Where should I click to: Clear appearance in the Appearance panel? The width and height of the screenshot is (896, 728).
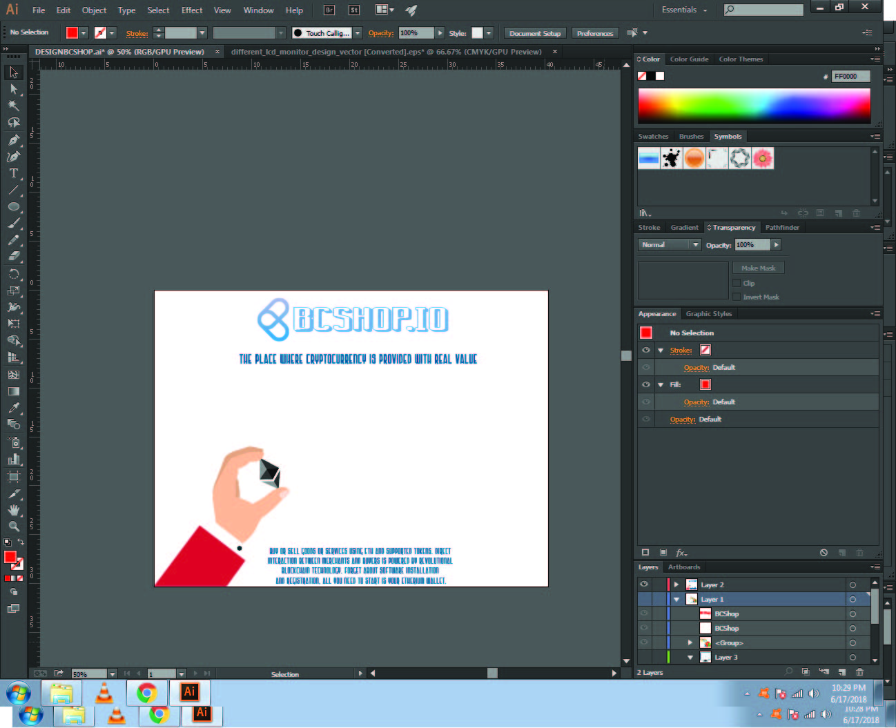[x=824, y=553]
